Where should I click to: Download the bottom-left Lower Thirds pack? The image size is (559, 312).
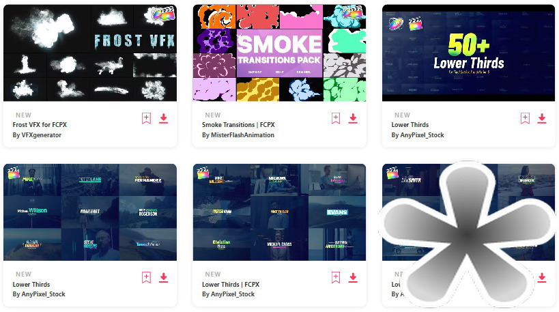pyautogui.click(x=164, y=277)
